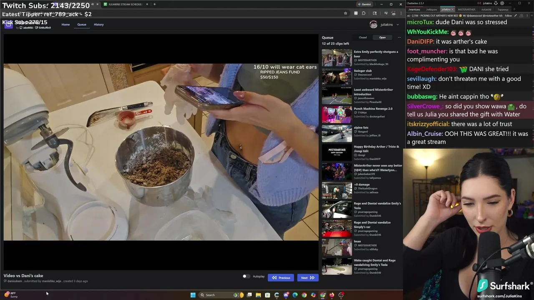The image size is (534, 300).
Task: Click the 'Video vs Dani's cake' title
Action: click(23, 275)
